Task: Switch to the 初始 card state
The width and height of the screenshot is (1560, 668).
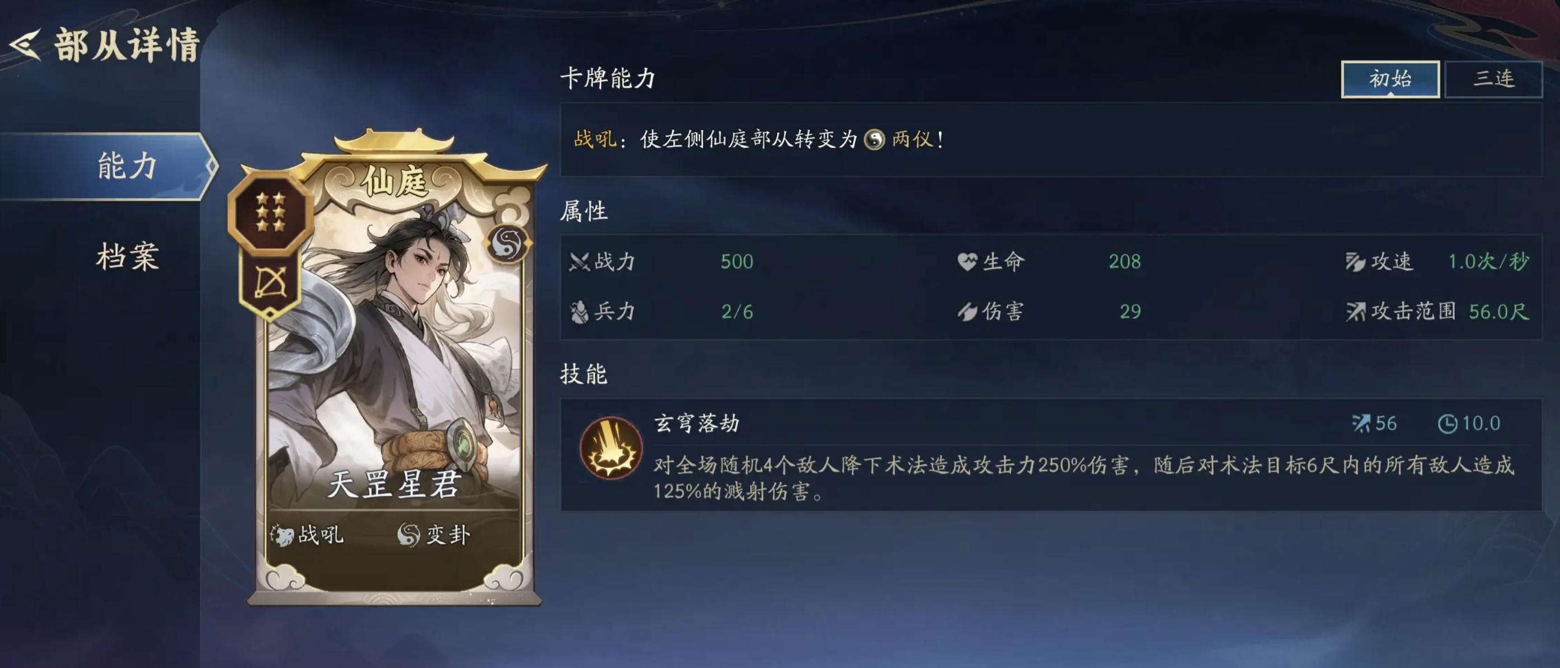Action: pyautogui.click(x=1390, y=79)
